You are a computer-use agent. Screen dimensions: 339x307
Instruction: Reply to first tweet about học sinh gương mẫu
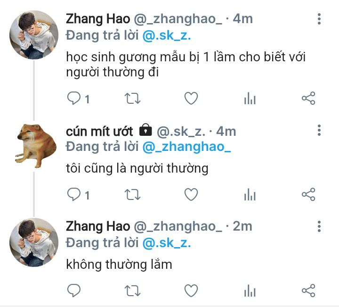click(x=74, y=98)
